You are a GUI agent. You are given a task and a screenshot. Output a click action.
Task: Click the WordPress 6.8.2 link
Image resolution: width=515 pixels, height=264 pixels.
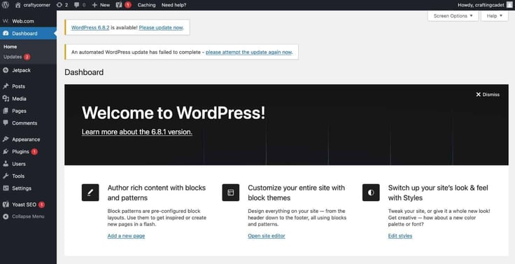click(x=90, y=27)
